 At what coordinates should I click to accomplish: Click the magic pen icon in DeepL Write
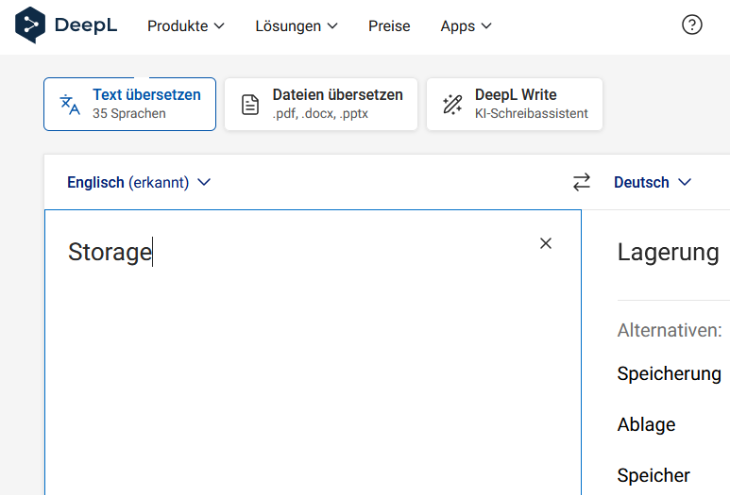[x=452, y=104]
